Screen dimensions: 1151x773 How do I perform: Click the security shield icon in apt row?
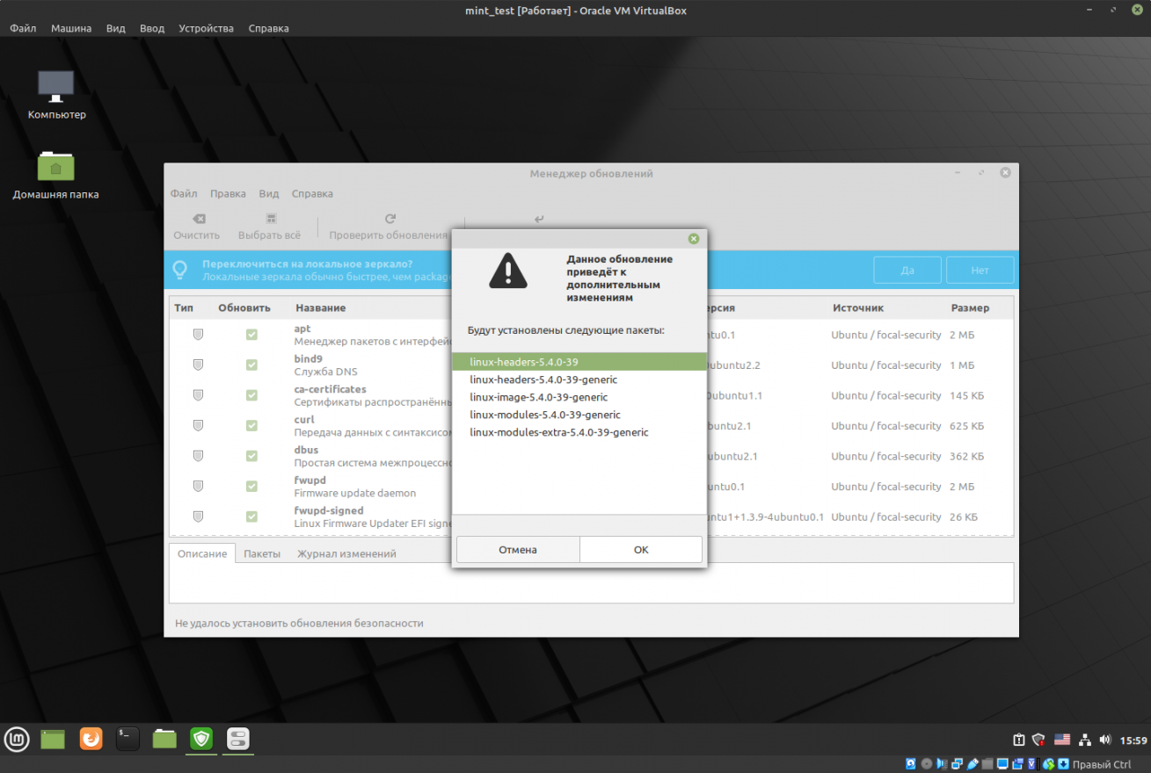(198, 335)
